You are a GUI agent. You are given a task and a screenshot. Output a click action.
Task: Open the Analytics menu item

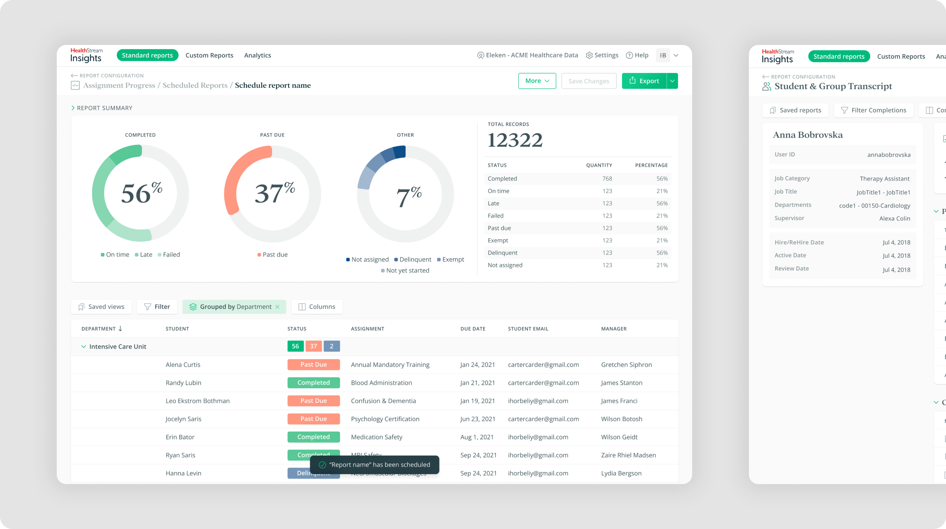point(257,55)
